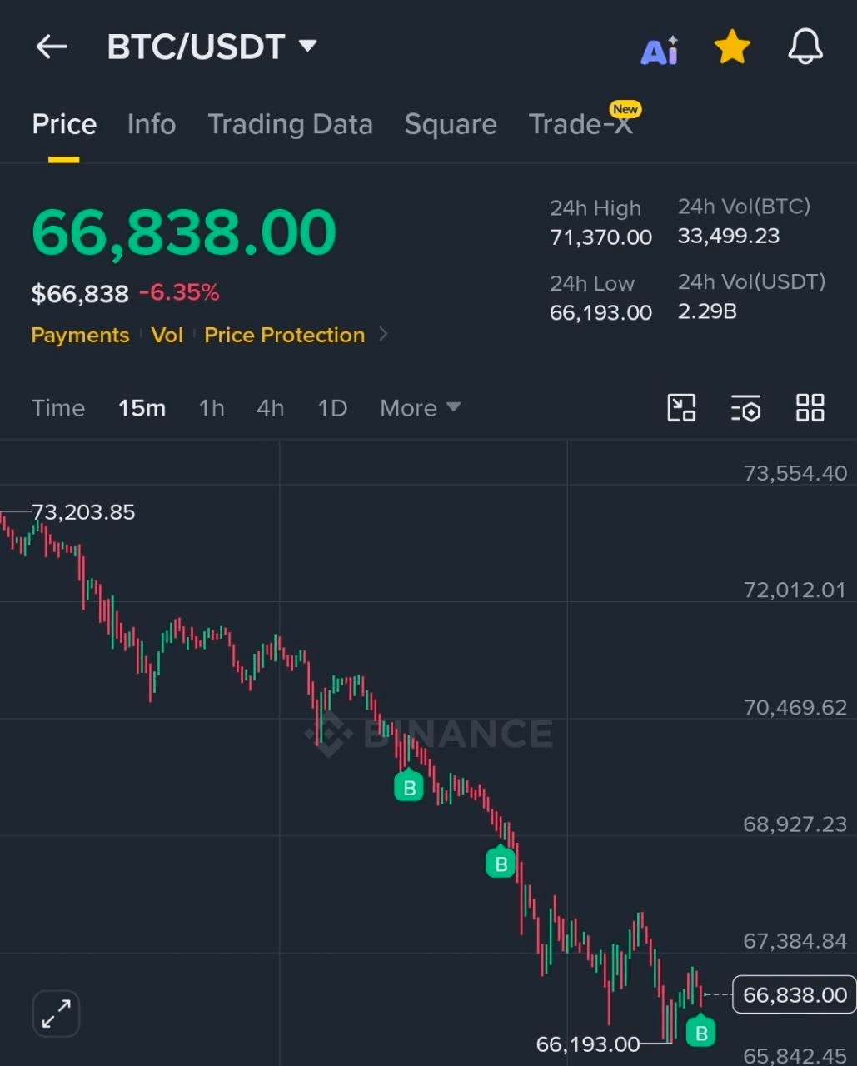Open the chart drawing tools icon

[x=682, y=407]
